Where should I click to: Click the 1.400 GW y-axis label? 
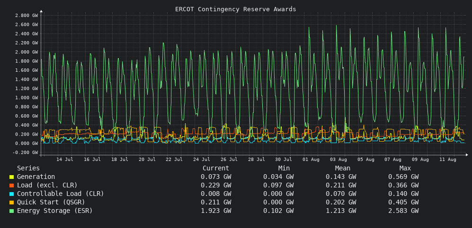[27, 79]
